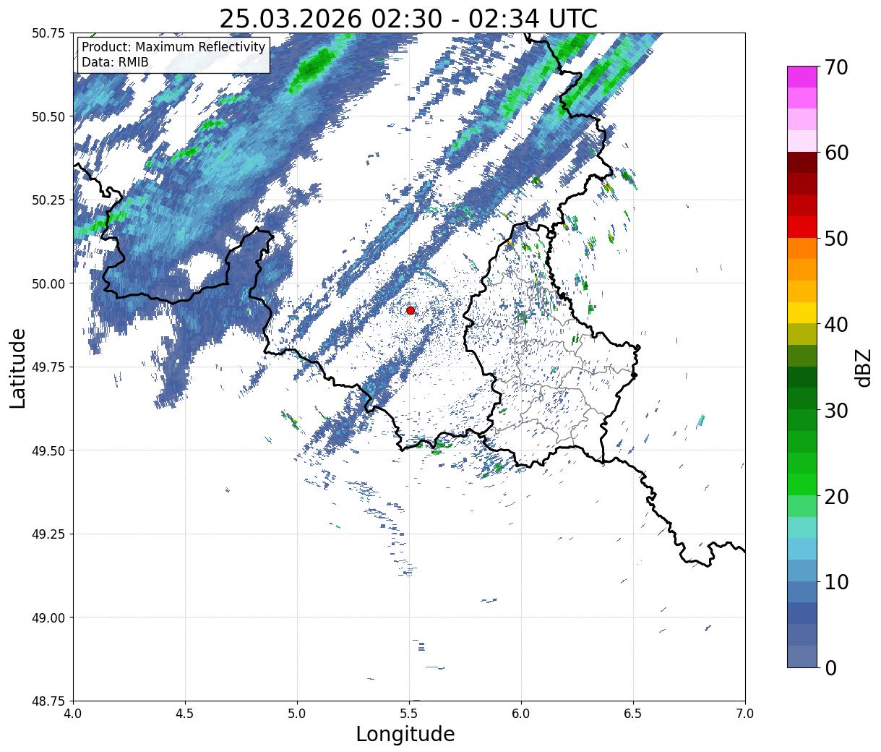Click latitude tick label 50.00
Screen dimensions: 881x752
[x=48, y=283]
